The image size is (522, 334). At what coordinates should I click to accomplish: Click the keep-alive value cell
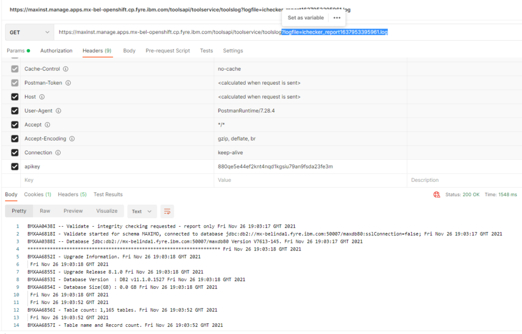pyautogui.click(x=310, y=153)
